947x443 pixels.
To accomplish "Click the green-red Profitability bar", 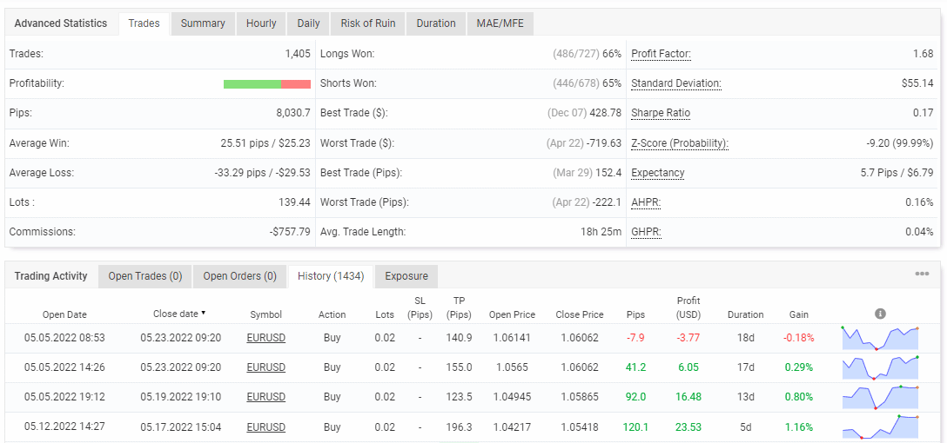I will pos(267,84).
